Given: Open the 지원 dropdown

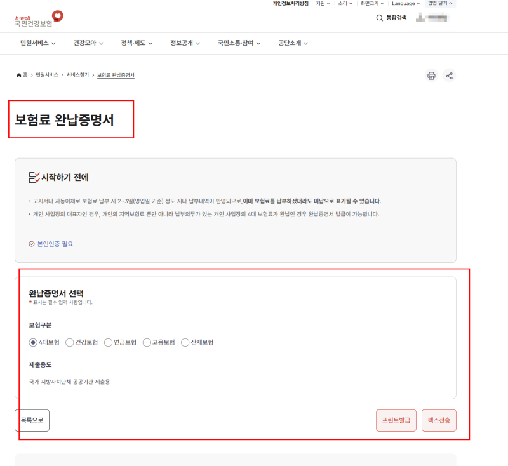Looking at the screenshot, I should point(323,4).
